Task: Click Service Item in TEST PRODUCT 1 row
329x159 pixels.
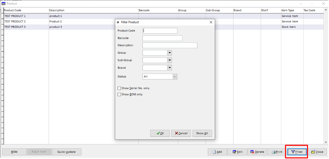Action: pyautogui.click(x=290, y=16)
